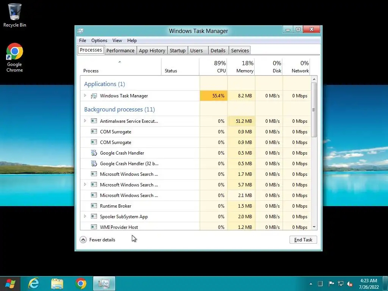The width and height of the screenshot is (388, 291).
Task: Click the Action Center flag tray icon
Action: tap(331, 283)
